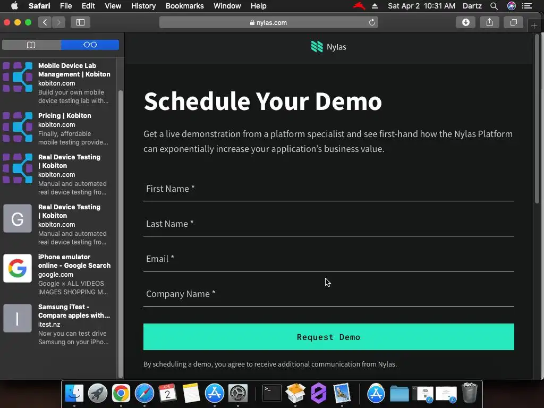Click the Nylas logo in header
This screenshot has height=408, width=544.
(328, 47)
